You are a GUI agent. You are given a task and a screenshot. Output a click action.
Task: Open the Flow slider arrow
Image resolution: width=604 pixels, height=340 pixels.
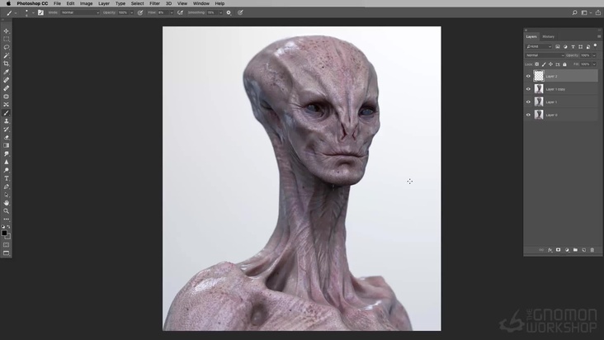click(171, 12)
